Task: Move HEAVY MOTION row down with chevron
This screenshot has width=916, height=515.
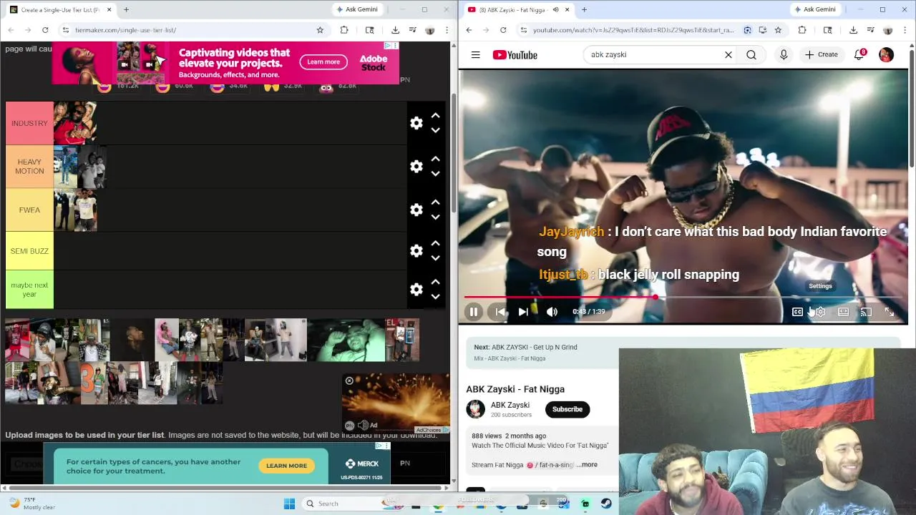Action: tap(435, 174)
